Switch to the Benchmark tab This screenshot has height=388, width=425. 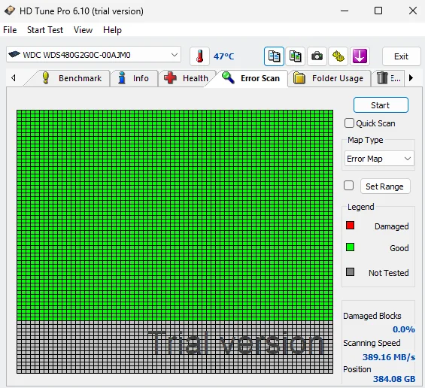click(x=71, y=78)
